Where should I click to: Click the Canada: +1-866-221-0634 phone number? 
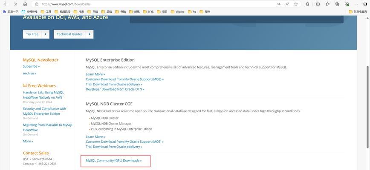[40, 164]
